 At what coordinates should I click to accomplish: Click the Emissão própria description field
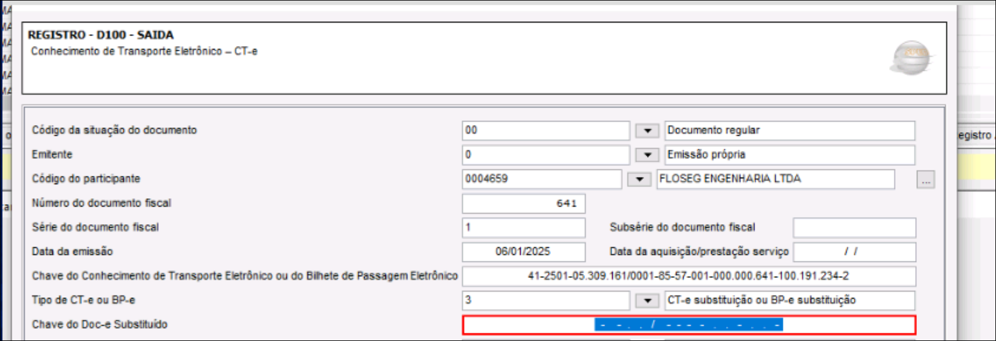point(789,155)
